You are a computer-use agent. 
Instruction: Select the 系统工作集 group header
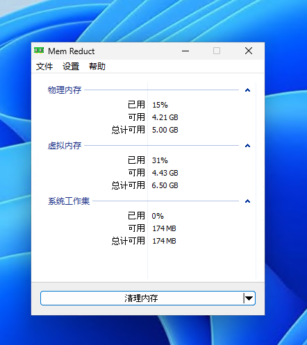coord(69,201)
